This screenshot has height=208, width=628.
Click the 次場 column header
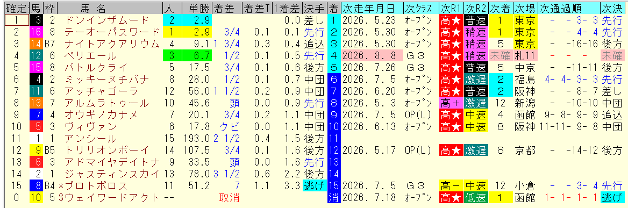click(x=525, y=8)
